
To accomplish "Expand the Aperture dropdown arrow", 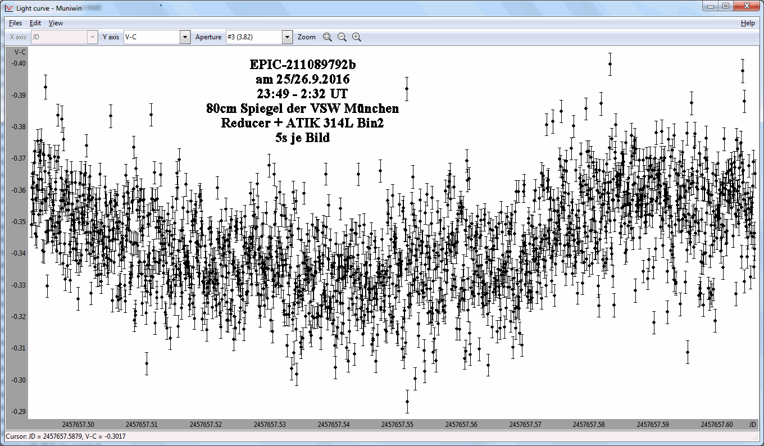I will [287, 37].
